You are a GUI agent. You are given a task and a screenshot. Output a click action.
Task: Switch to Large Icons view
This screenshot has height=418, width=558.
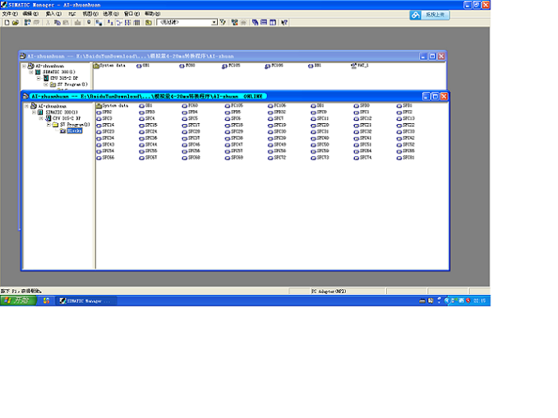coord(110,22)
